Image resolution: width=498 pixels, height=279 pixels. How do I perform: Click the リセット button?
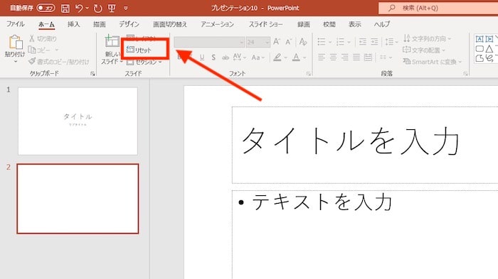coord(139,50)
